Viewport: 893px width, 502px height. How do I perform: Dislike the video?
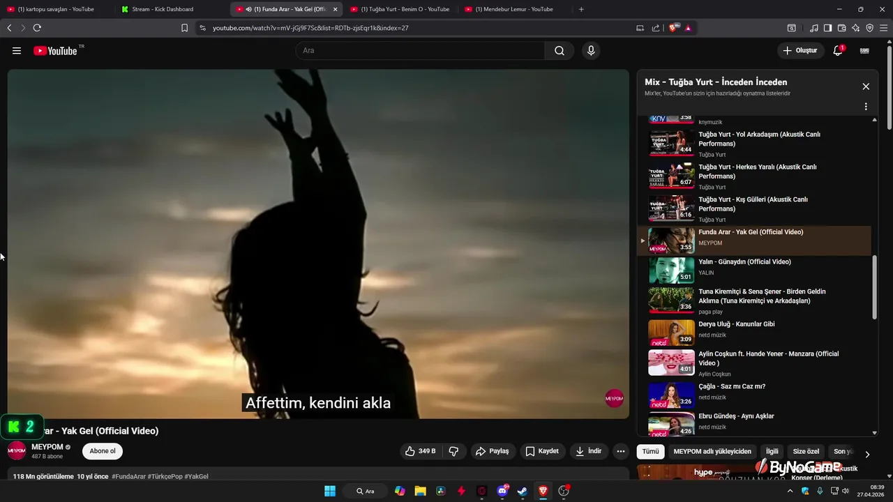(x=453, y=451)
